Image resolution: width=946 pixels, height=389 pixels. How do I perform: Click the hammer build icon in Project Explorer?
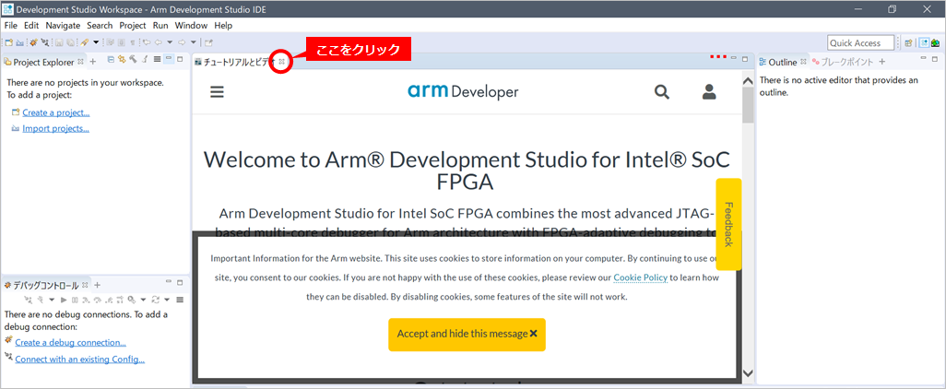click(x=133, y=59)
